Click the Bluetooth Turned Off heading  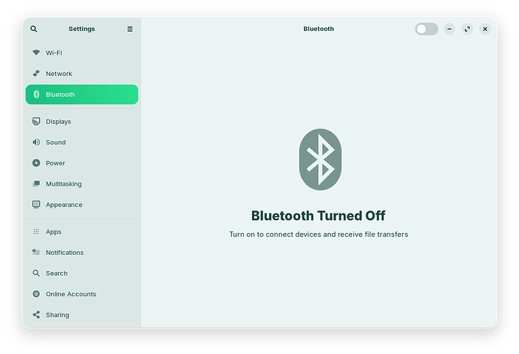pos(318,216)
